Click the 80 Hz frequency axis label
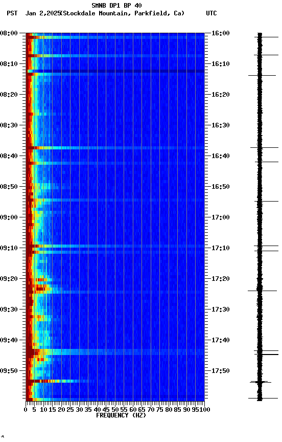Viewport: 282px width, 442px height. (169, 410)
